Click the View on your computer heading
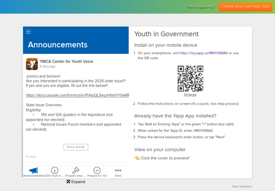The image size is (275, 191). 160,150
